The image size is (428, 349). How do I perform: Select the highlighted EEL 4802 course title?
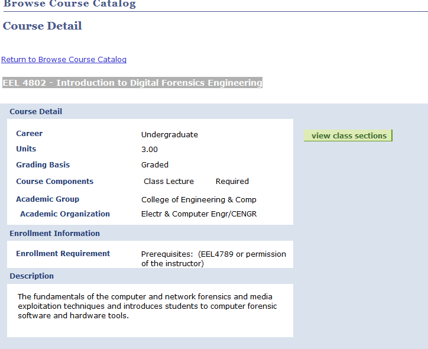(132, 83)
